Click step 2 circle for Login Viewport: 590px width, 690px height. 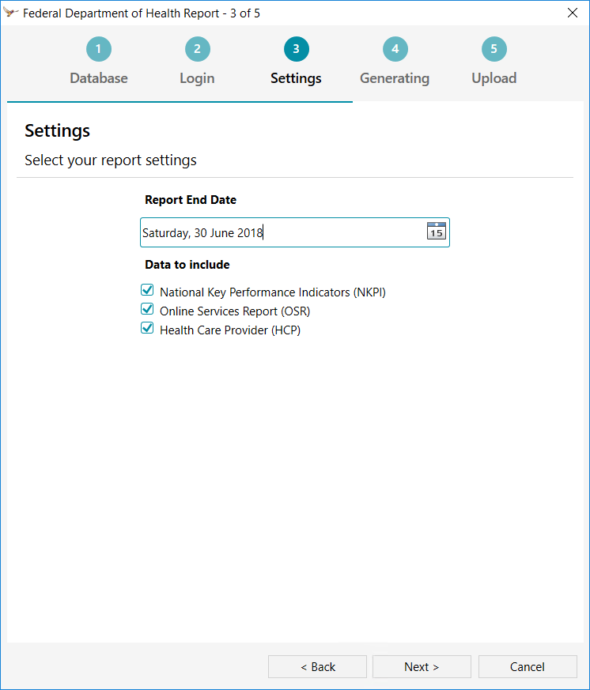197,49
